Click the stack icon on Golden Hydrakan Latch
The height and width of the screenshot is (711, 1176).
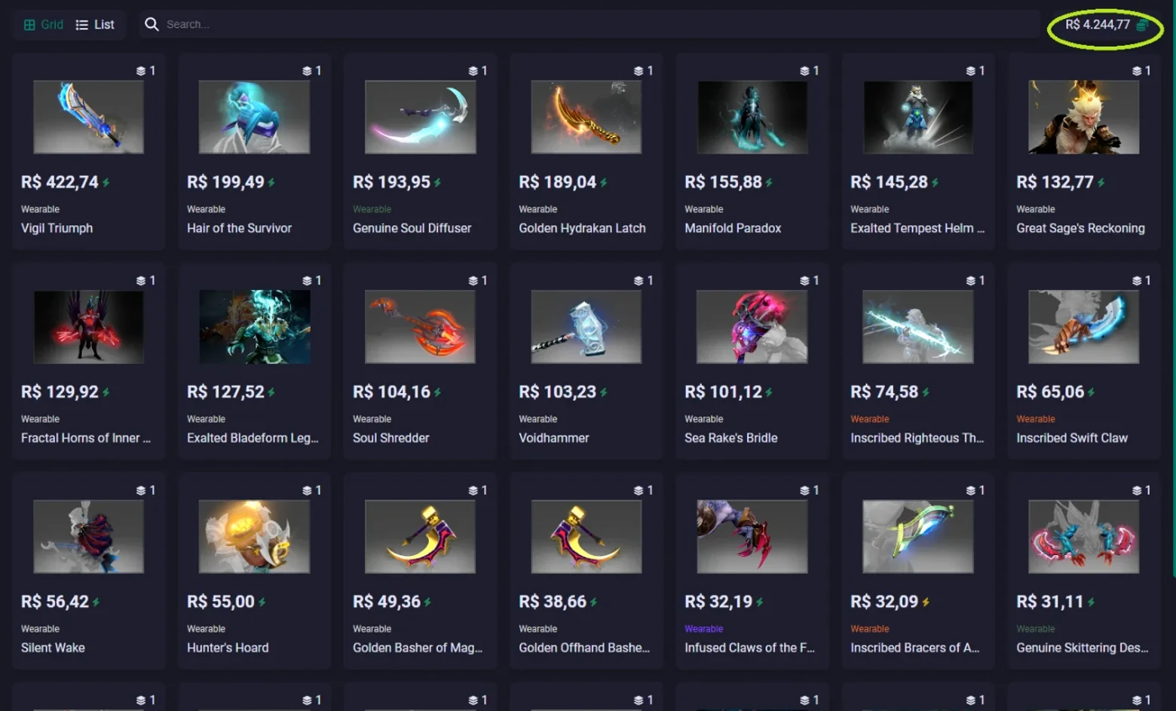coord(639,71)
